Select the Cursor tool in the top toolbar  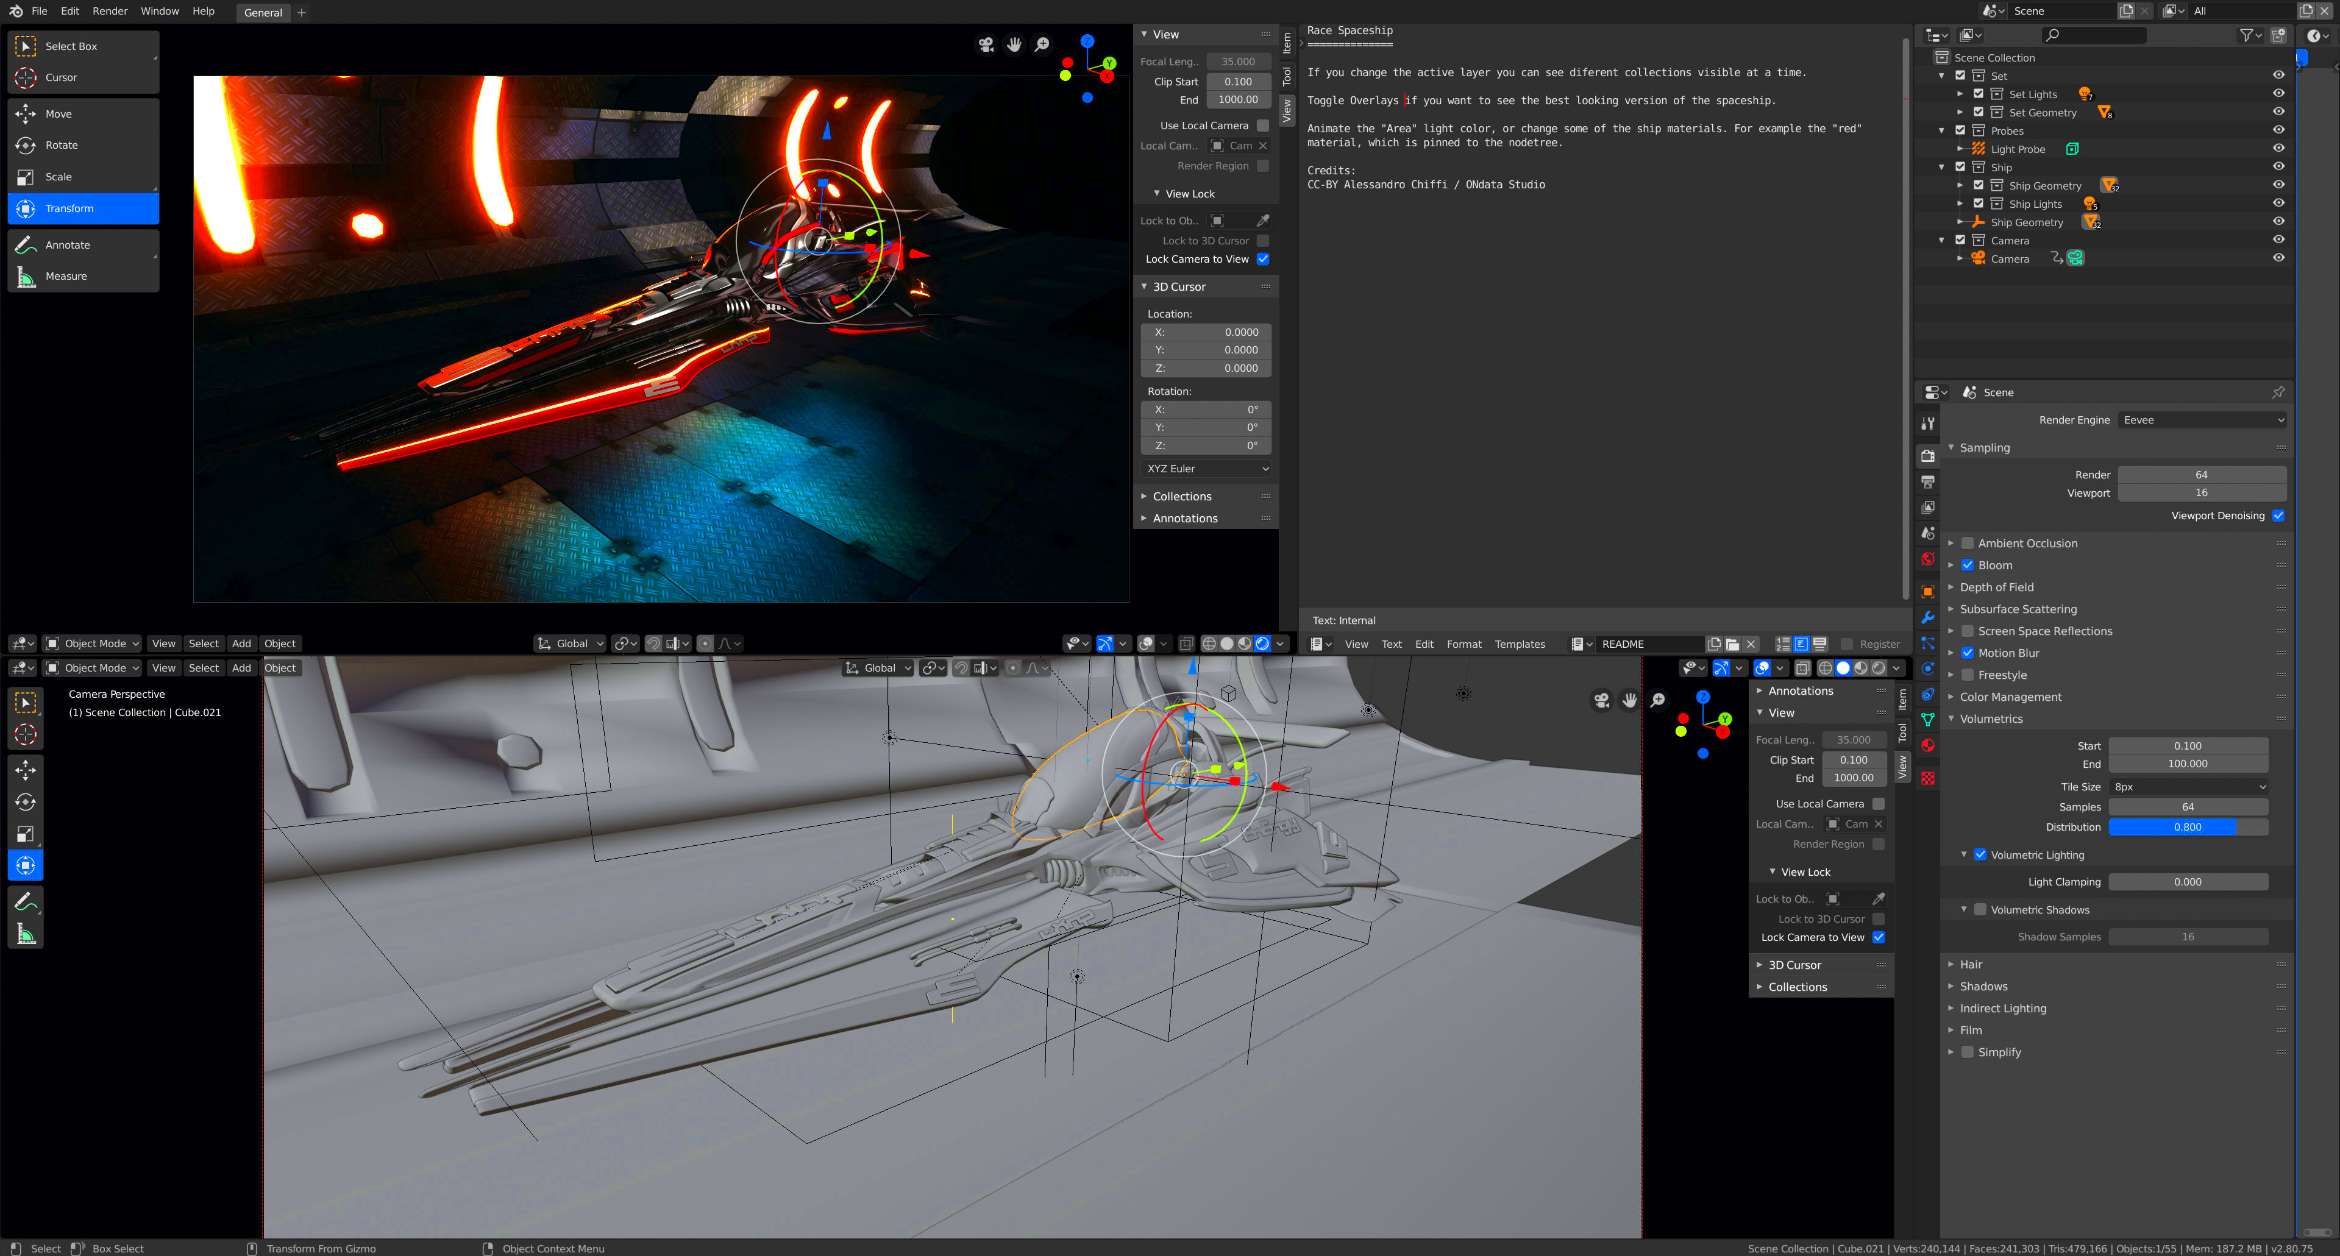83,77
